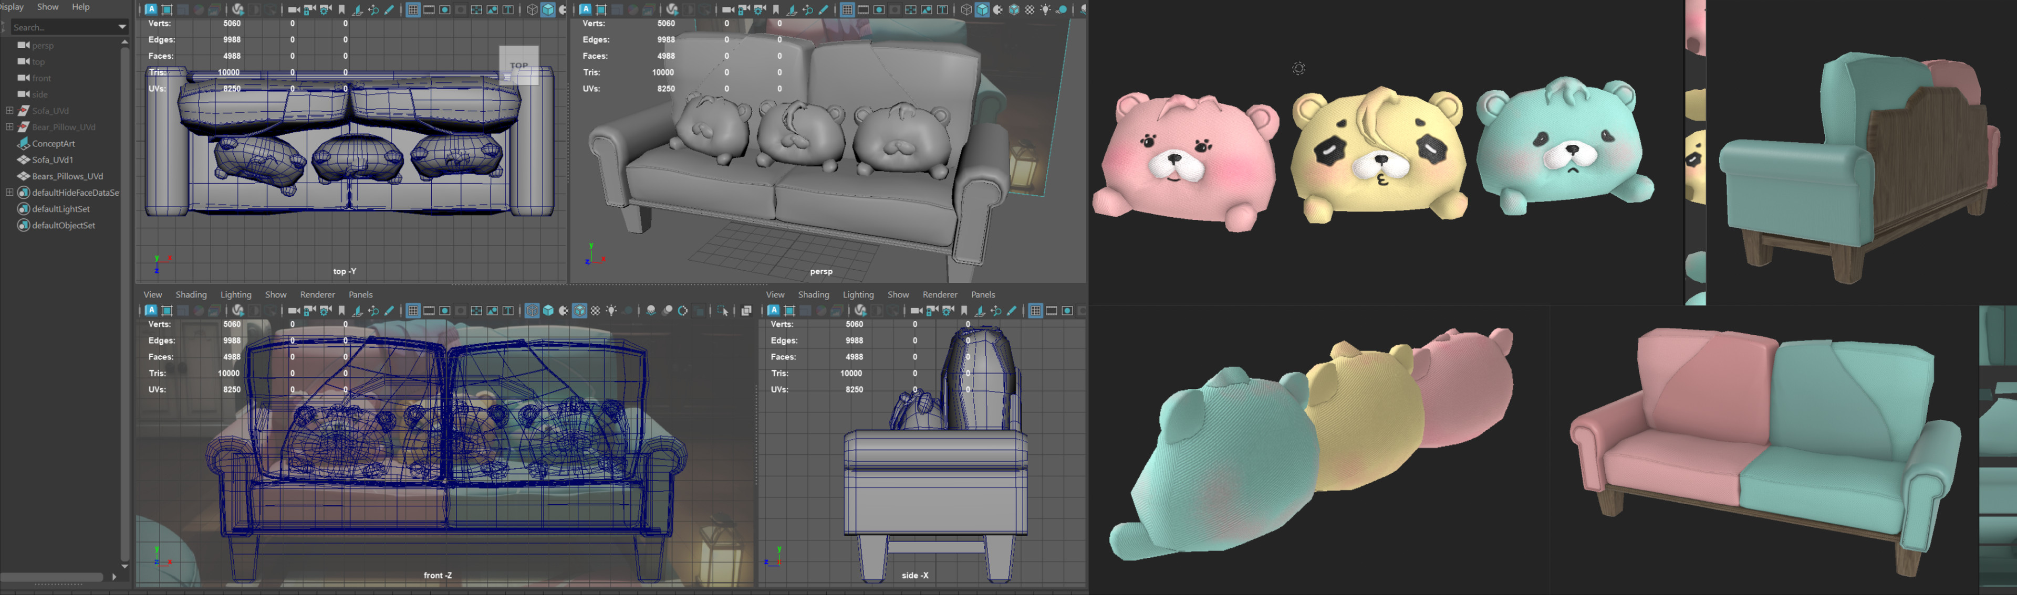Click camera attributes icon in front-view toolbar
This screenshot has width=2017, height=595.
pos(326,311)
